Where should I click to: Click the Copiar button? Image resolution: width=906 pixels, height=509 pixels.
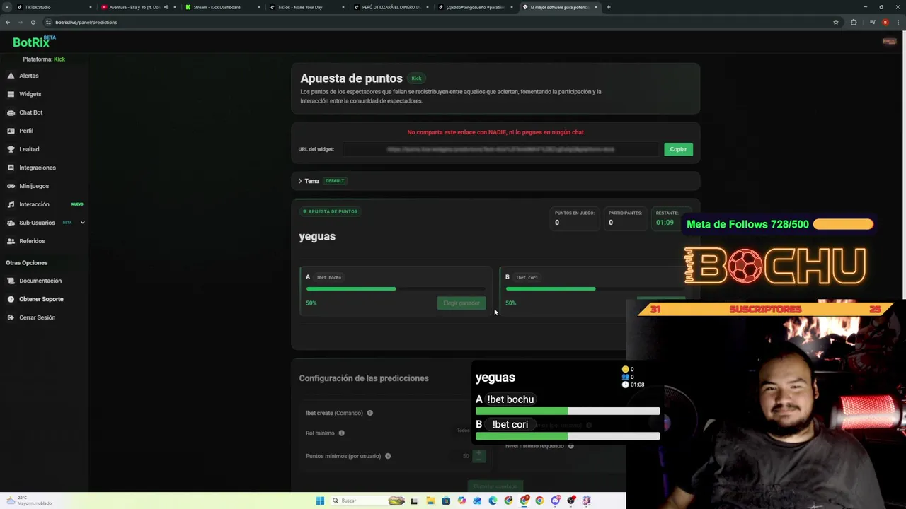click(x=678, y=149)
